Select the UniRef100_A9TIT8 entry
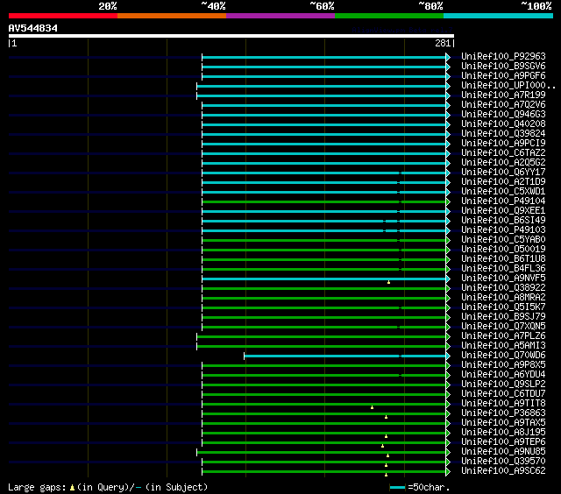The width and height of the screenshot is (561, 494). (503, 404)
